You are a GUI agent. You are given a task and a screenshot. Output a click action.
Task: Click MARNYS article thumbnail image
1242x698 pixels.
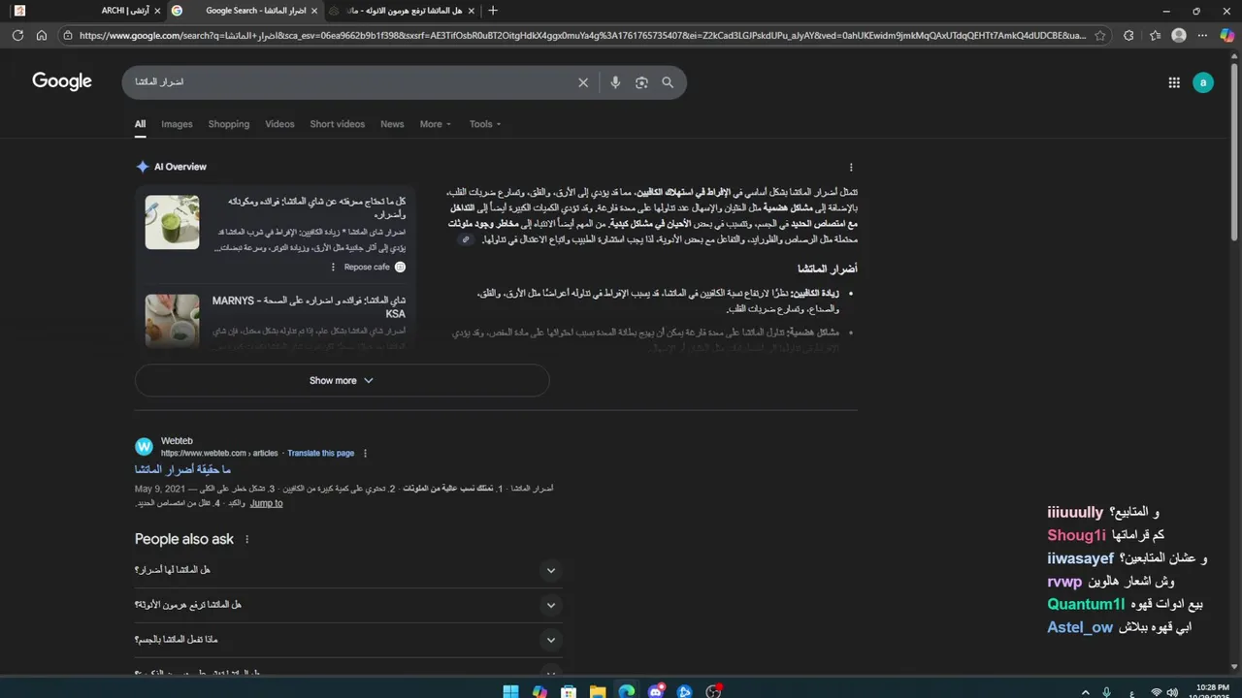click(172, 321)
